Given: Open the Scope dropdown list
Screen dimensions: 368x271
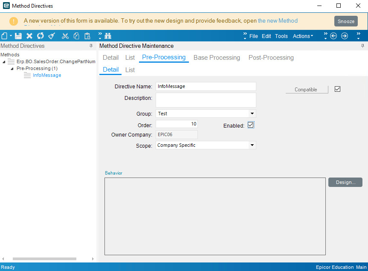Looking at the screenshot, I should click(252, 145).
